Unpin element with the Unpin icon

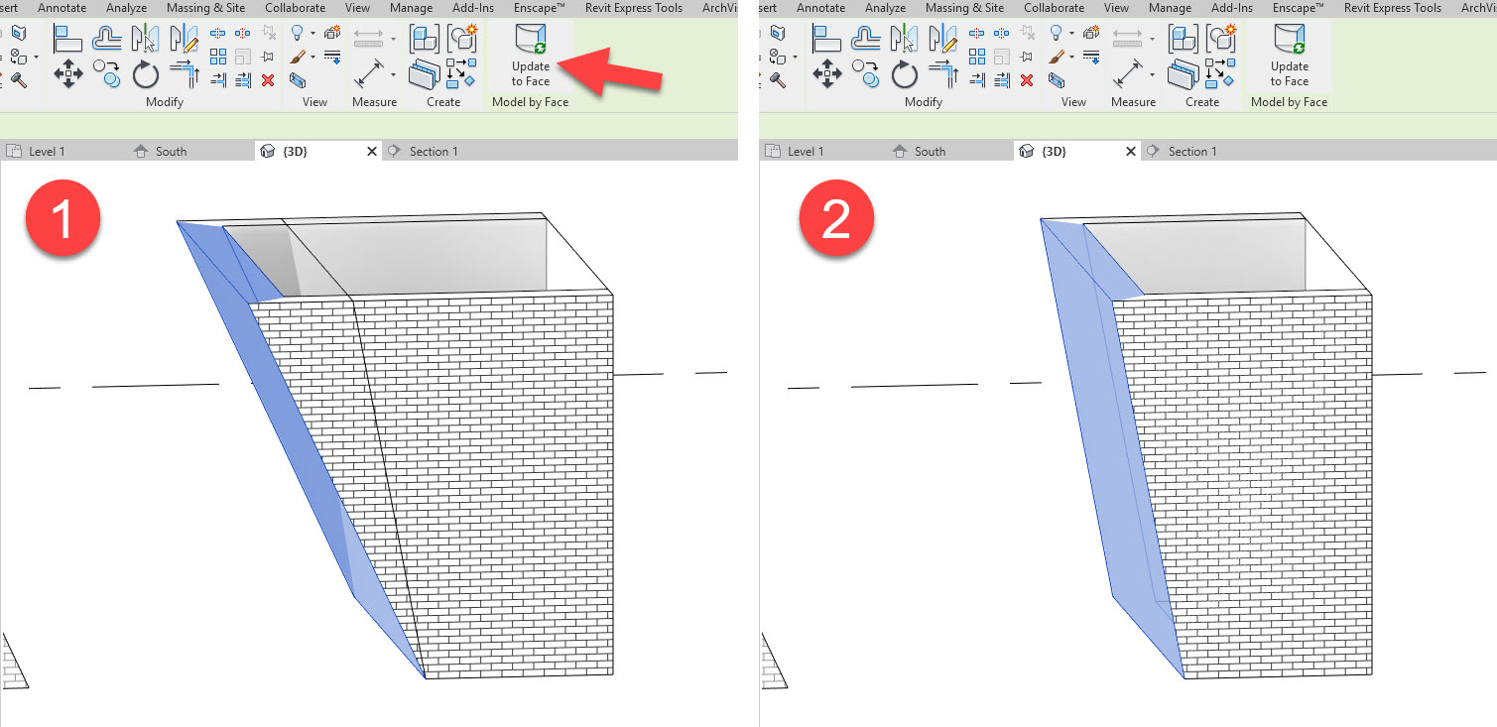268,34
